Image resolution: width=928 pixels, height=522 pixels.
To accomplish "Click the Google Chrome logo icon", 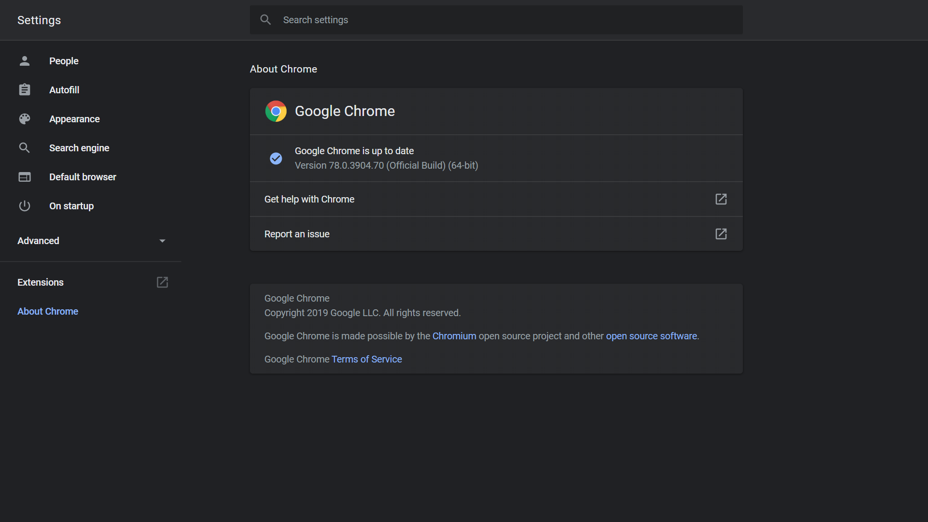I will click(276, 111).
